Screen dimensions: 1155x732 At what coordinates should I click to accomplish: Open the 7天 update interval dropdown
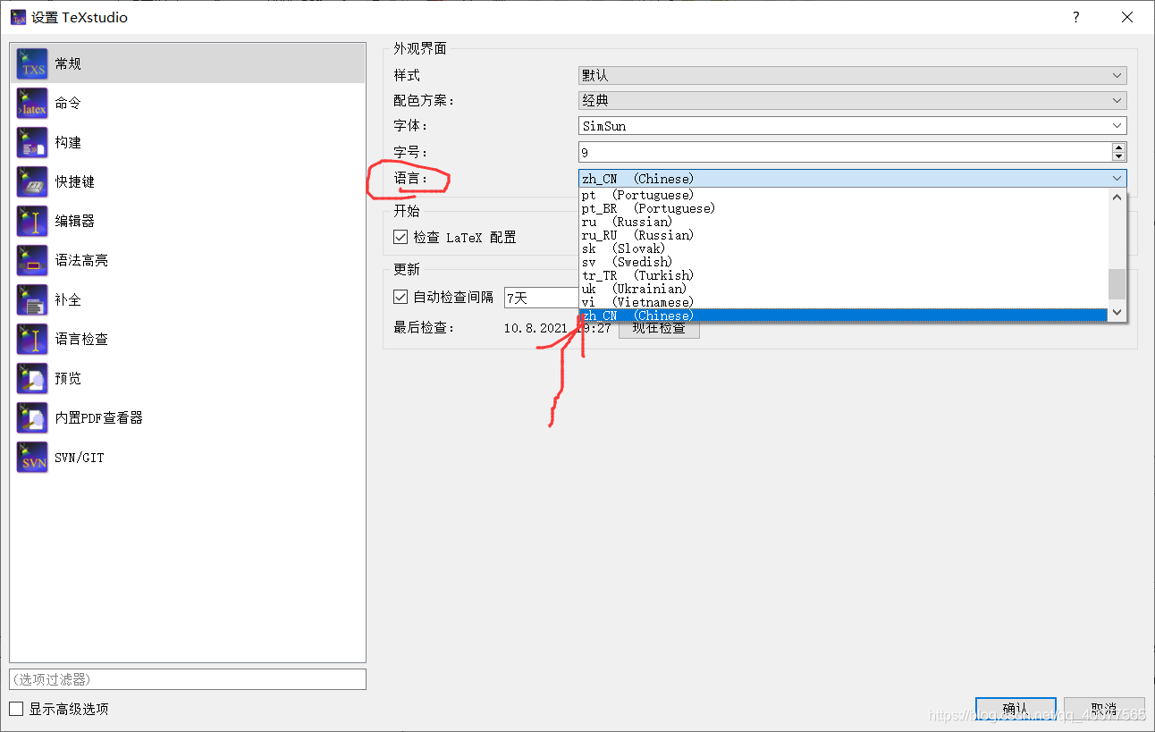point(542,298)
